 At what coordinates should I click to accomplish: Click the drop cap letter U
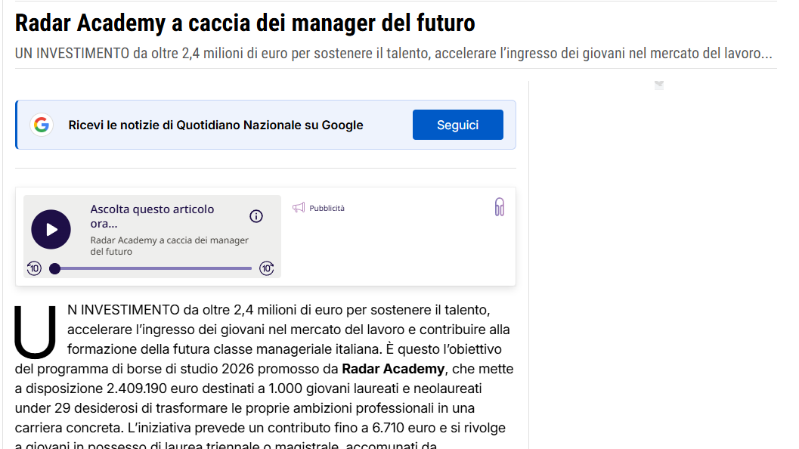tap(36, 332)
